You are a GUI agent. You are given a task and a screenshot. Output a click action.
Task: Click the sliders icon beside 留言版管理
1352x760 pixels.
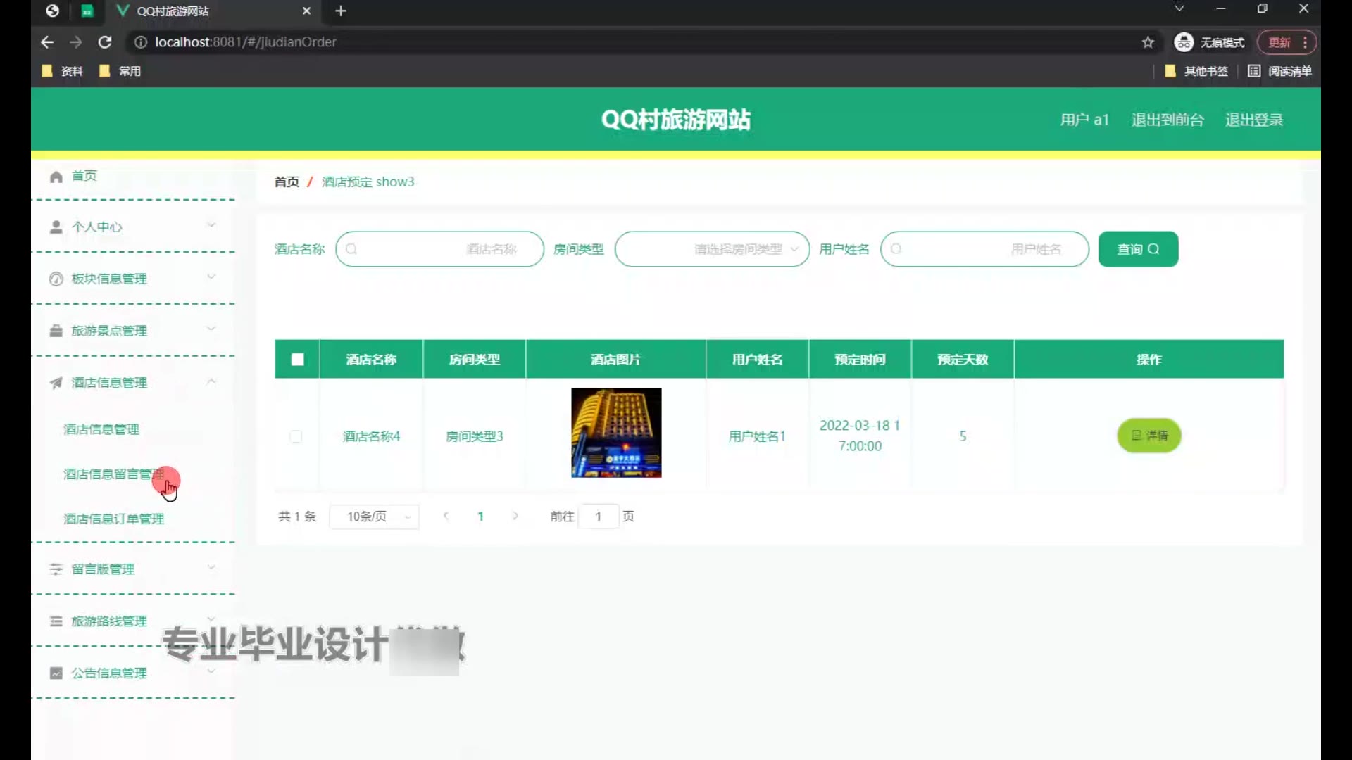pos(56,569)
